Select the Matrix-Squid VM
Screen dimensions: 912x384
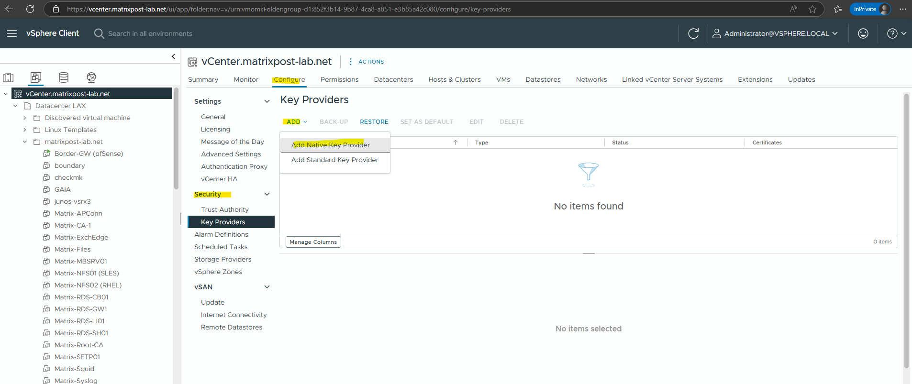click(74, 369)
